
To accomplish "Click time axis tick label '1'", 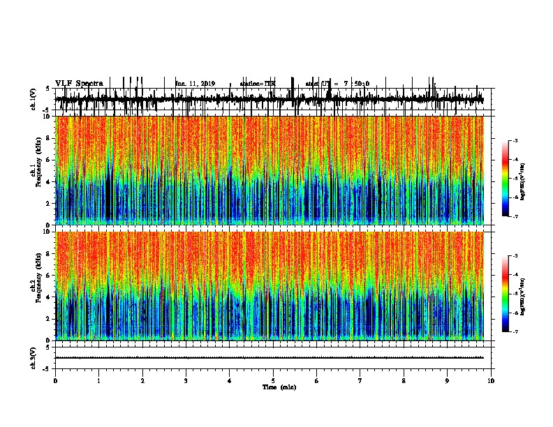I will tap(98, 381).
